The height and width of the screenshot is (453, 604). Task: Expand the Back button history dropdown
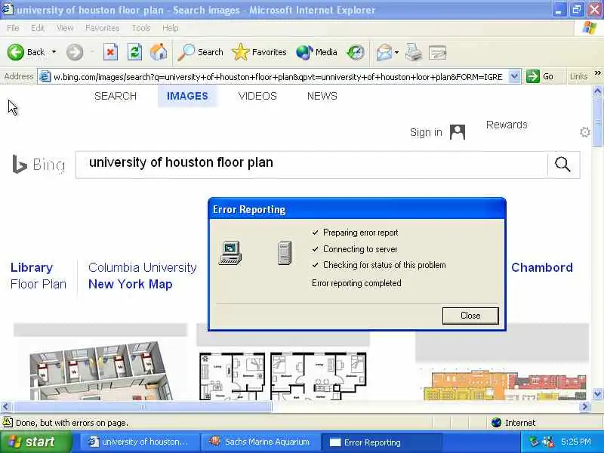[54, 52]
